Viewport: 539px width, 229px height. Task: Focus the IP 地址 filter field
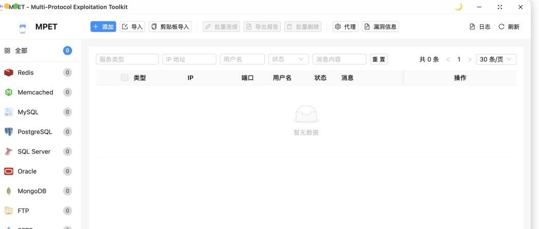(x=189, y=59)
